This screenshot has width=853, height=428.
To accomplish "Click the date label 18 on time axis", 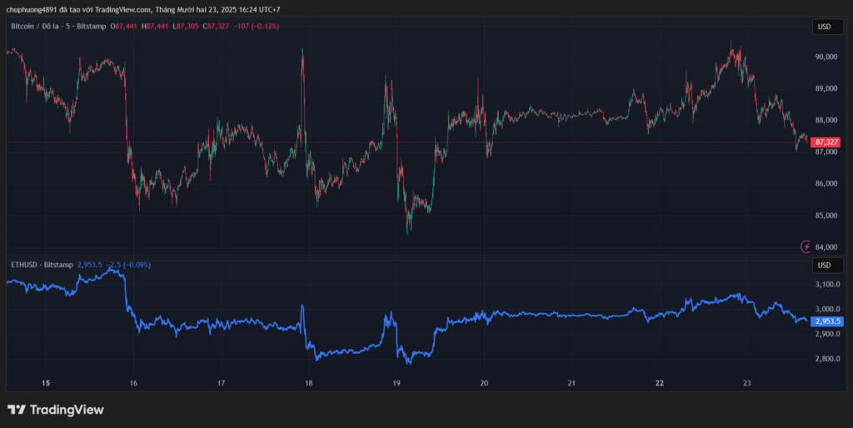I will click(308, 383).
